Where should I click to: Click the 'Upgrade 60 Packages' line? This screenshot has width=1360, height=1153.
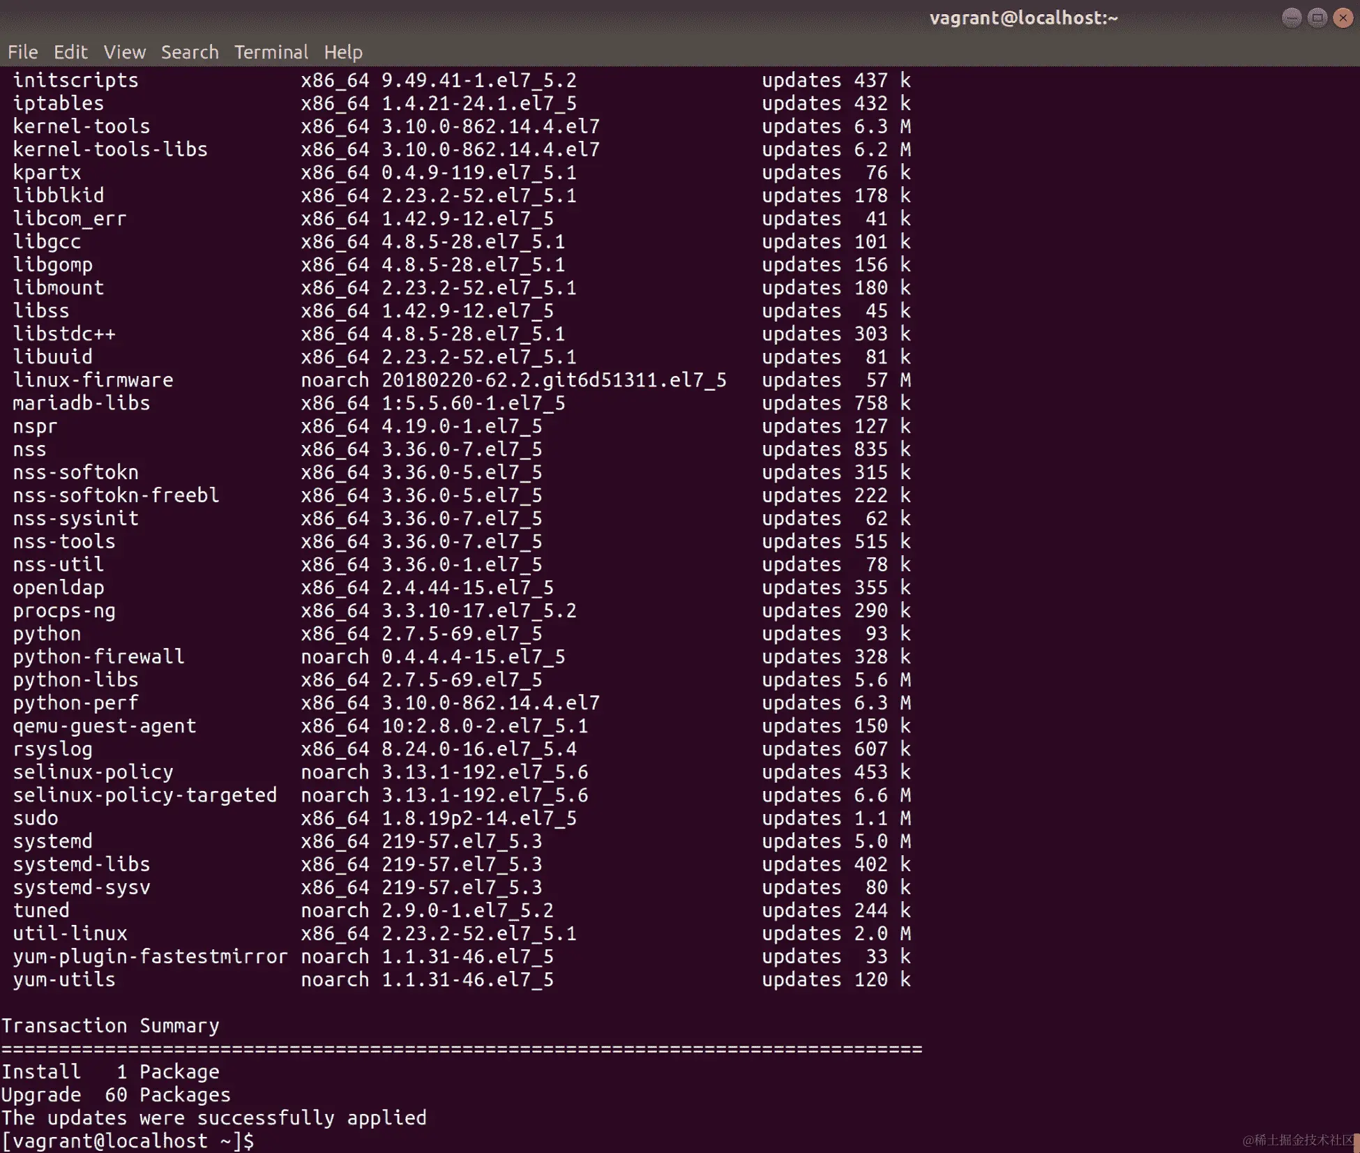(x=116, y=1094)
